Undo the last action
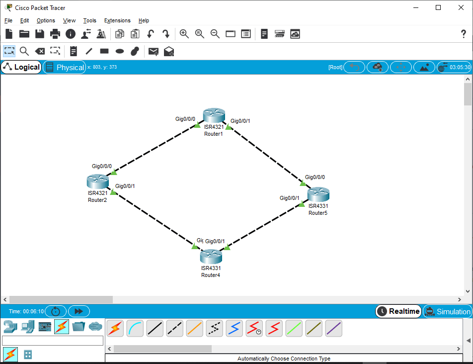The width and height of the screenshot is (473, 364). click(150, 34)
